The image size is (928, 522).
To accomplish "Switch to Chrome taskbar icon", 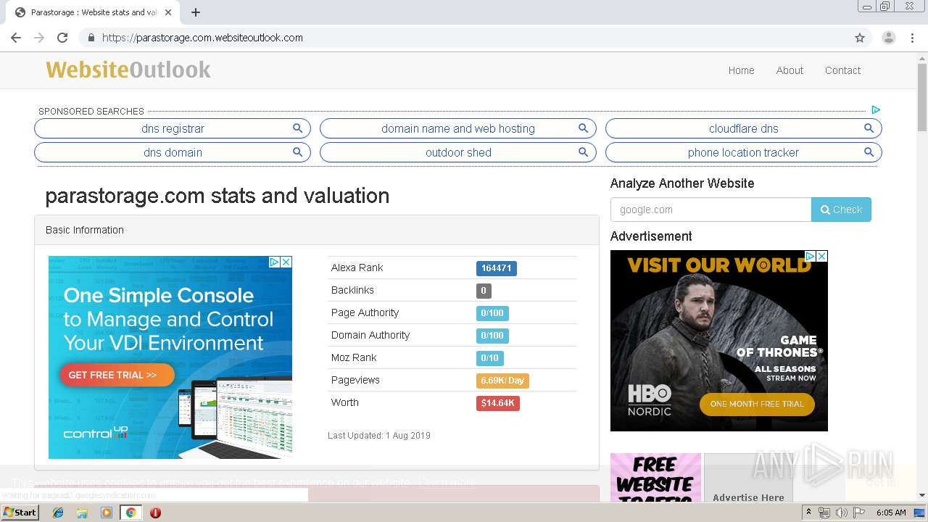I will coord(130,513).
